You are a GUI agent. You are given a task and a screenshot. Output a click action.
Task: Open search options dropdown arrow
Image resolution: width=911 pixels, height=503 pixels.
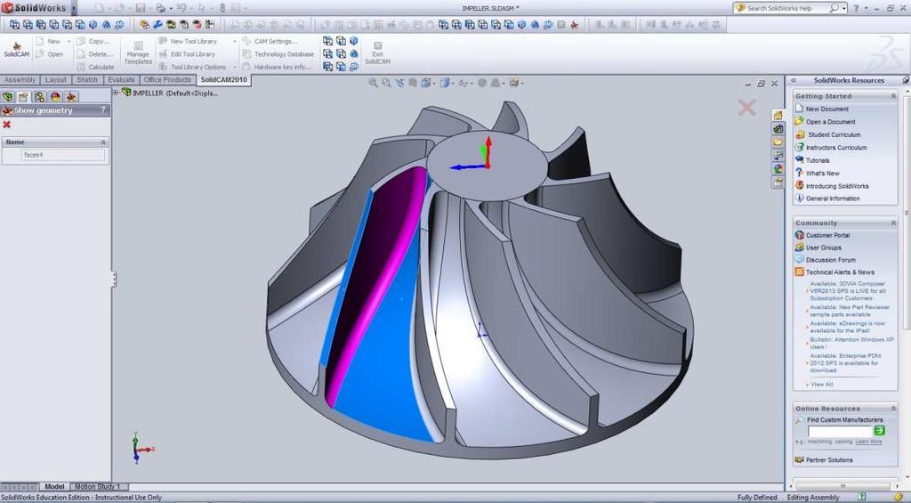[x=845, y=8]
